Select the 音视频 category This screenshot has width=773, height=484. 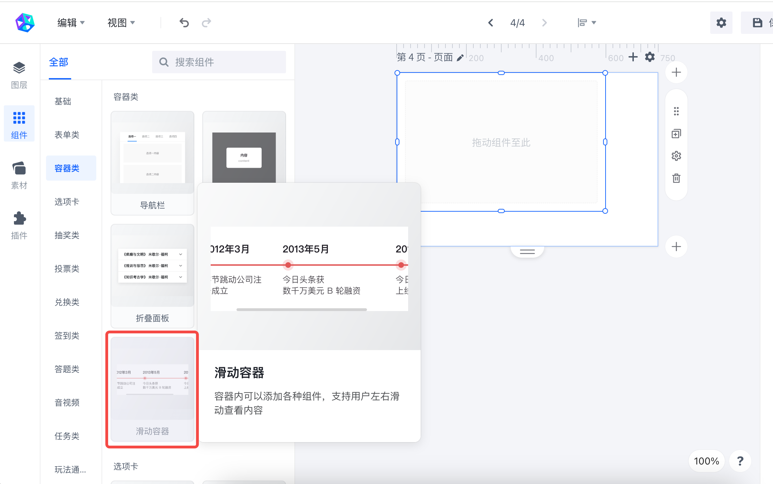click(x=67, y=403)
